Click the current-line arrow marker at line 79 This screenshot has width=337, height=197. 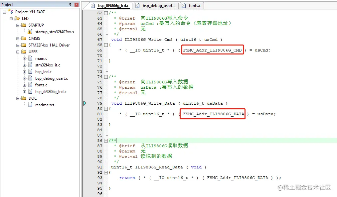point(85,103)
